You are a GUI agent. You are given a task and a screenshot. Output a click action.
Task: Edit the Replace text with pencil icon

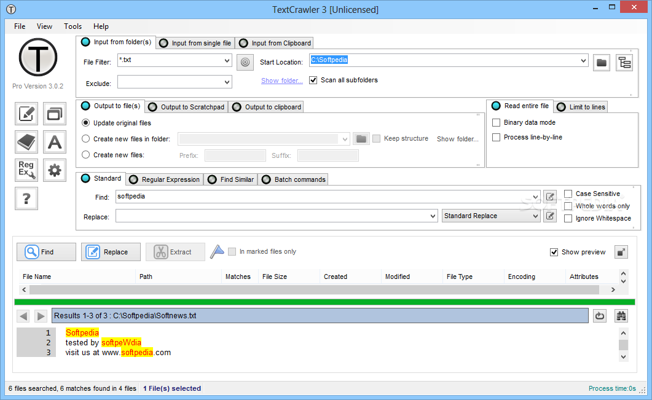click(550, 216)
